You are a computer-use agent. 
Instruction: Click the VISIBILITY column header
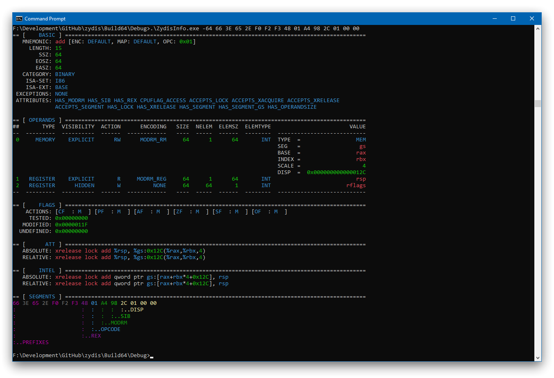pos(78,127)
